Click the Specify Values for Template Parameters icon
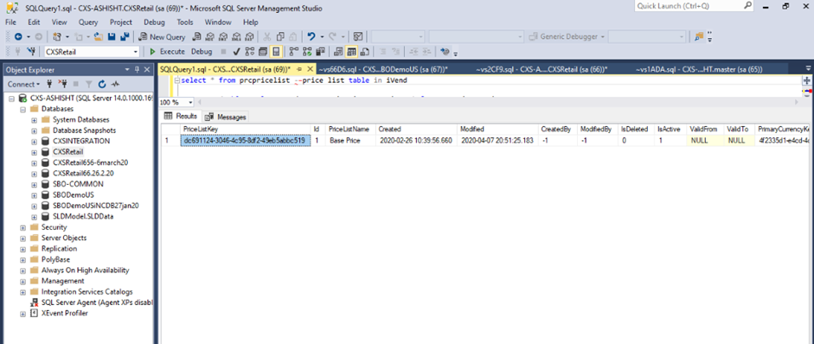Screen dimensions: 814x344 tap(445, 51)
